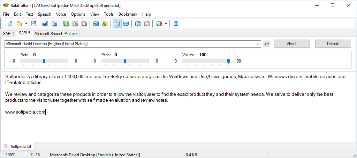Click the Balabolka app icon in title bar
357x158 pixels.
coord(6,5)
